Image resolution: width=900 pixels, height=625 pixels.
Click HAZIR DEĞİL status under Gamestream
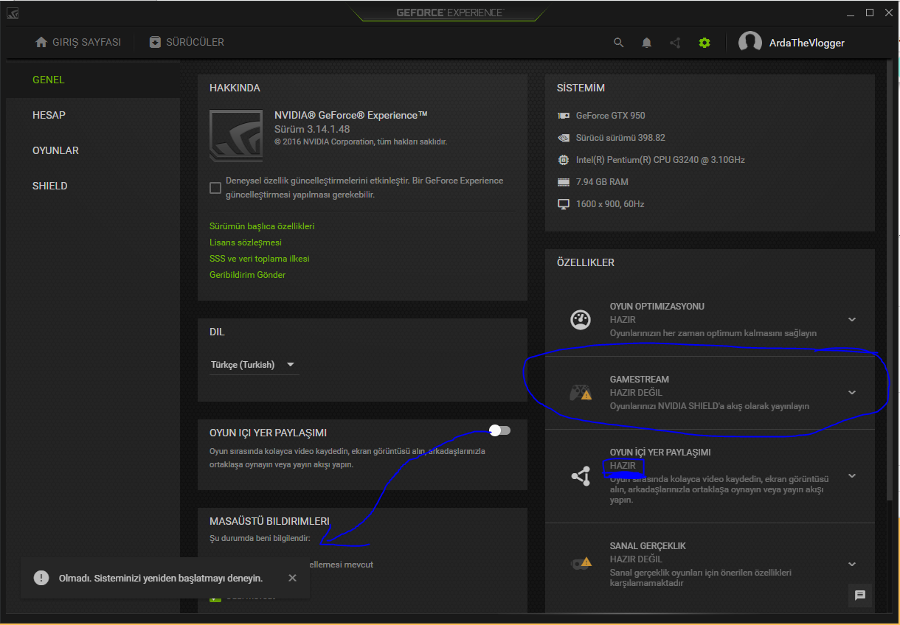[x=636, y=393]
